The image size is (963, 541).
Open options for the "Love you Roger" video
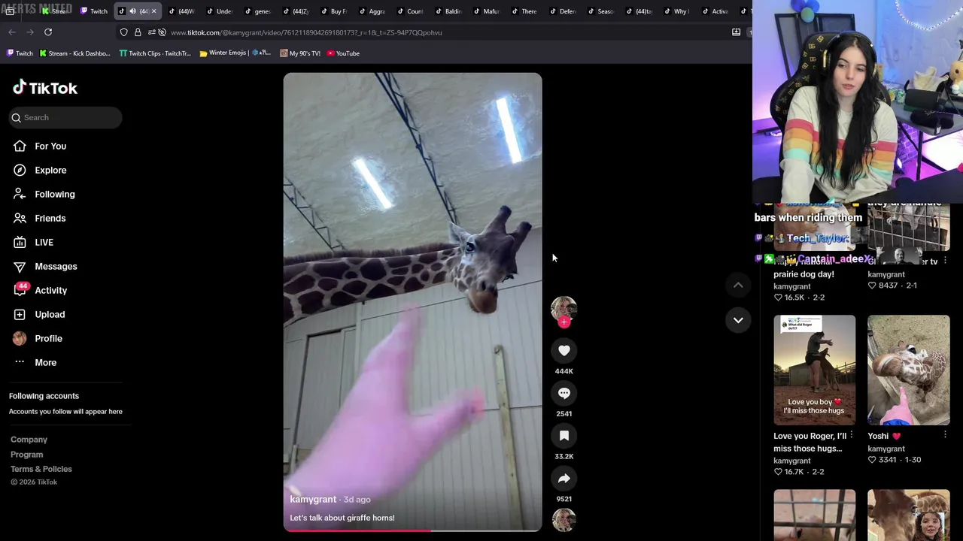(851, 435)
